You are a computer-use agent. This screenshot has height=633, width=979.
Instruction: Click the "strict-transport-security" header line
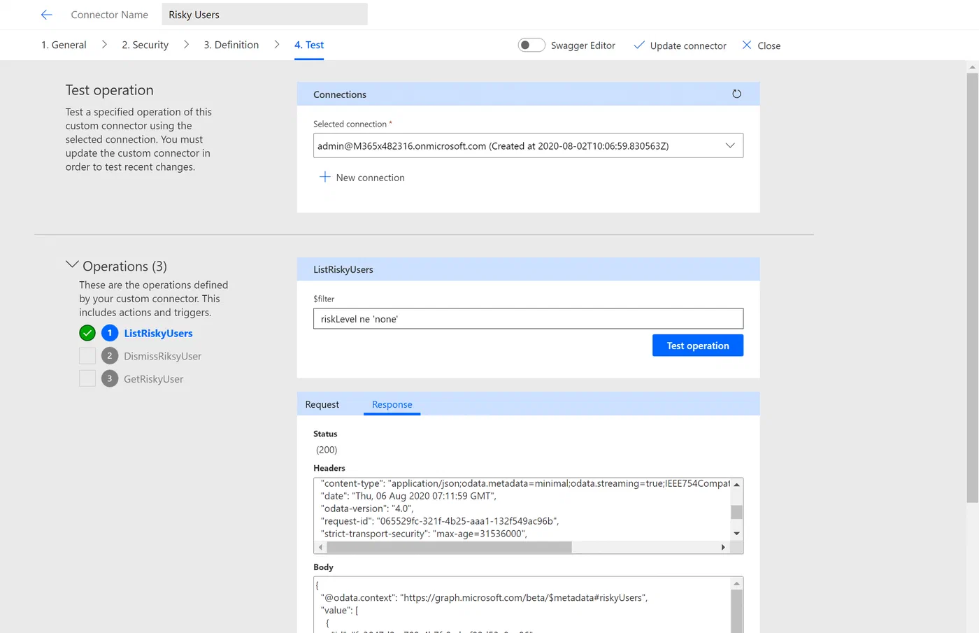(x=424, y=534)
